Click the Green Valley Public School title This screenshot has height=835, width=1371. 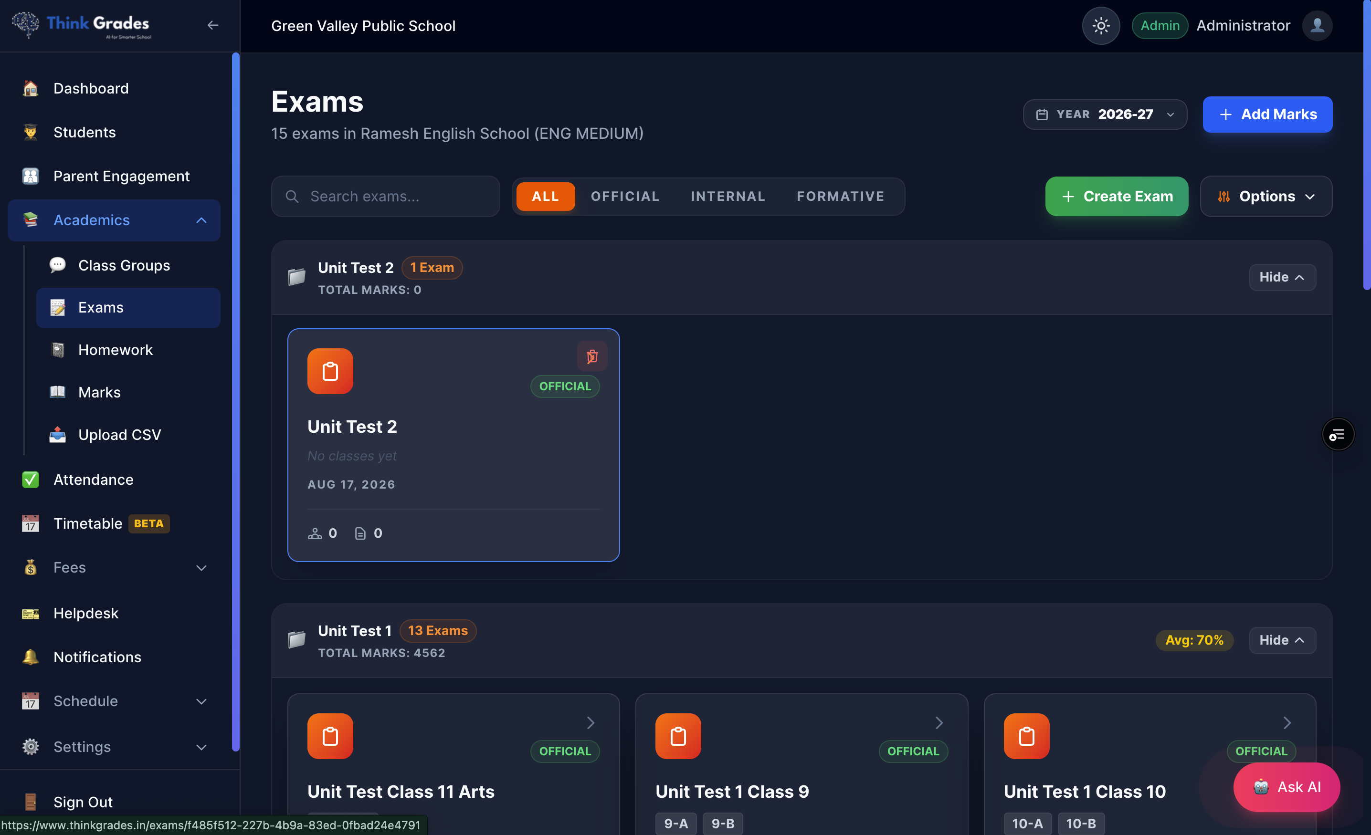(x=363, y=26)
